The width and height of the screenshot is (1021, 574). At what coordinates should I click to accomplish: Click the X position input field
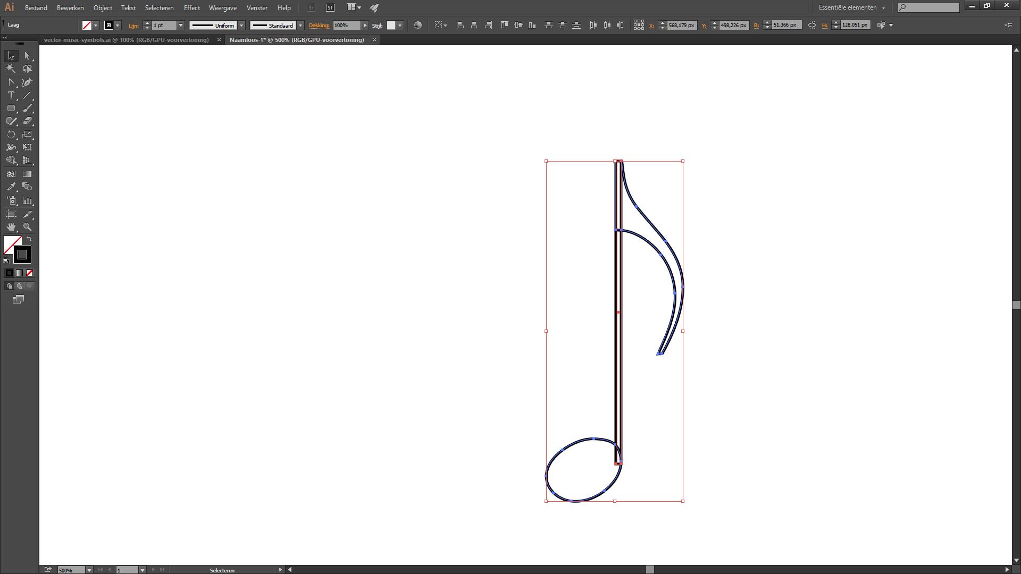click(681, 26)
